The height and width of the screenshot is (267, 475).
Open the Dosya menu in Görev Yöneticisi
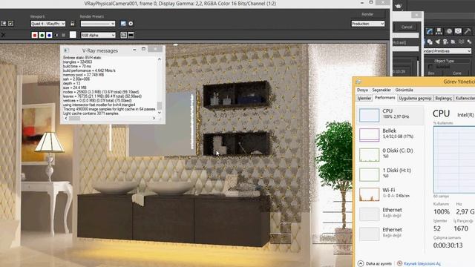coord(362,90)
